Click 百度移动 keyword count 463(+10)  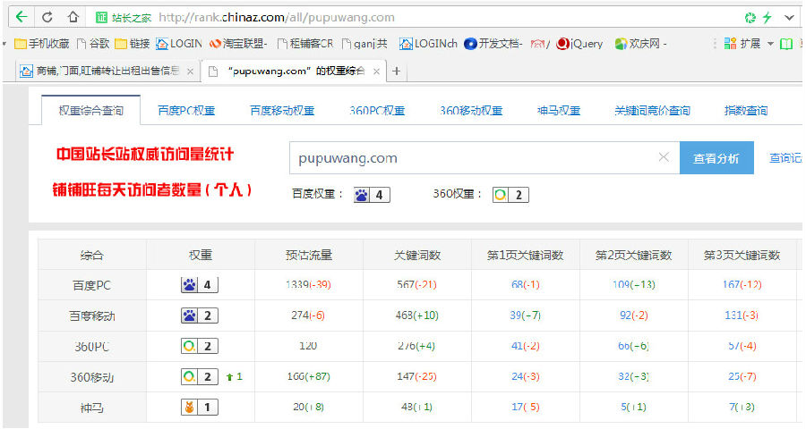[x=416, y=315]
